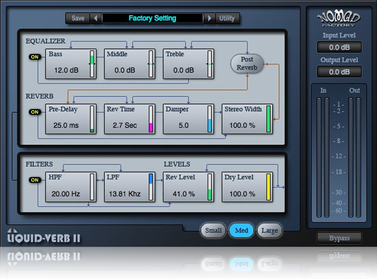Click the Rev Time magenta slider
377x279 pixels.
(151, 119)
